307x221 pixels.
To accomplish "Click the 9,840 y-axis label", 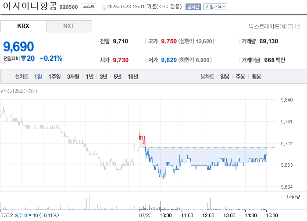I will (x=287, y=100).
